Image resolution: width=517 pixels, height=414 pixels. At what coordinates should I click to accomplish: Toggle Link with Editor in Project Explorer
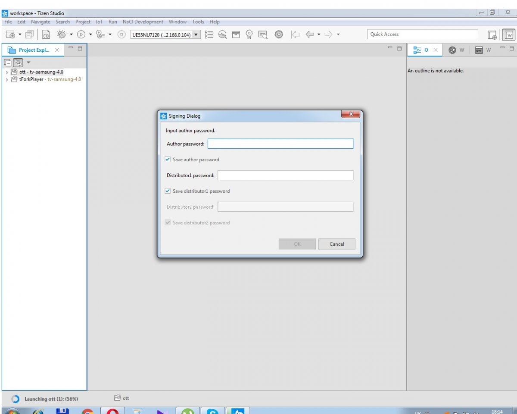pyautogui.click(x=18, y=63)
